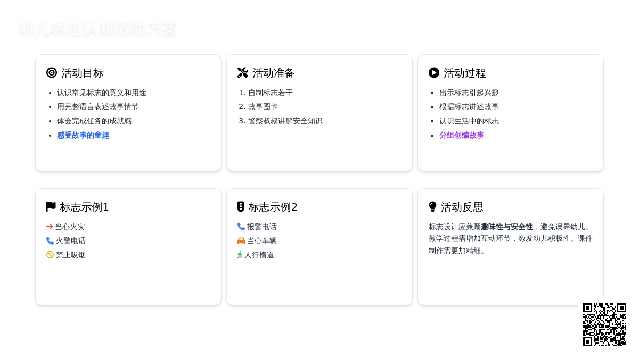Screen dimensions: 639x359
Task: Click the orange car icon beside 当心车辆
Action: tap(241, 241)
